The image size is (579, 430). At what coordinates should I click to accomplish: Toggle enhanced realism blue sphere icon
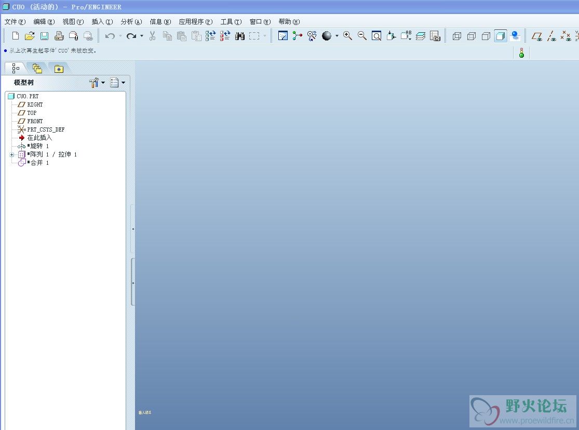point(515,36)
